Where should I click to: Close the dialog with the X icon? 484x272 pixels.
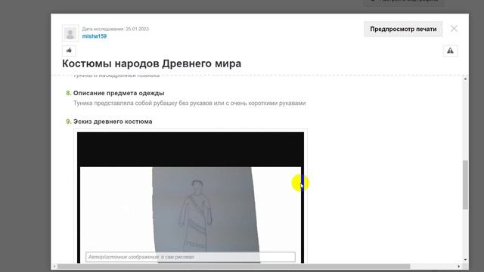tap(454, 29)
